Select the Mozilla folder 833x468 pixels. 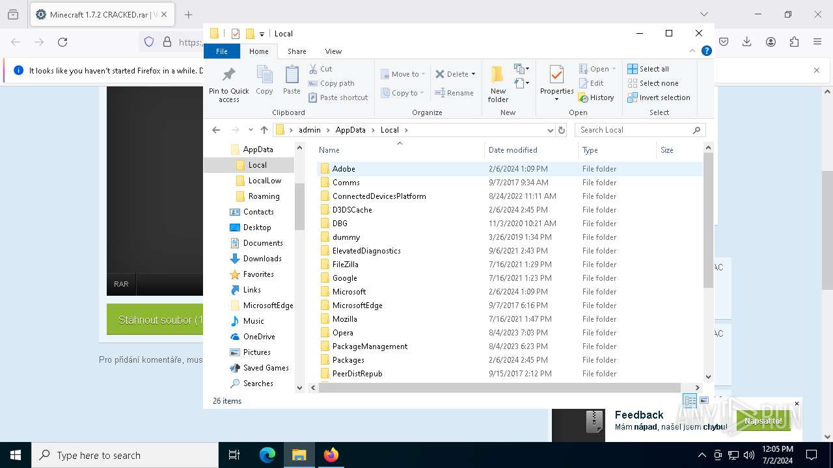tap(344, 319)
